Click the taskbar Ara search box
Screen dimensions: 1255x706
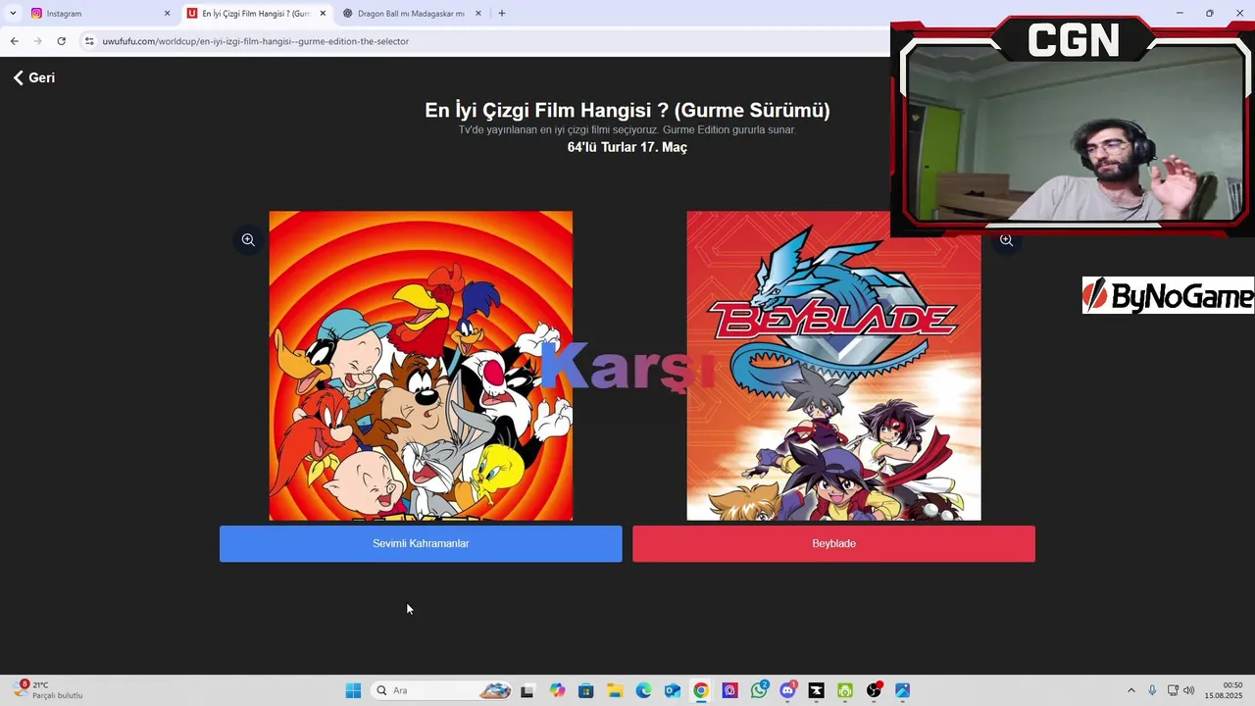tap(442, 690)
